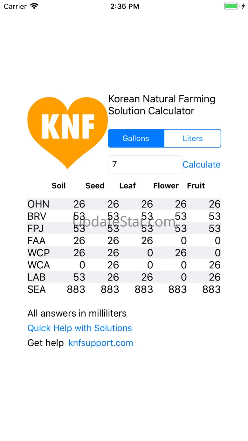Screen dimensions: 248x441
Task: Tap the battery icon in status bar
Action: (x=231, y=6)
